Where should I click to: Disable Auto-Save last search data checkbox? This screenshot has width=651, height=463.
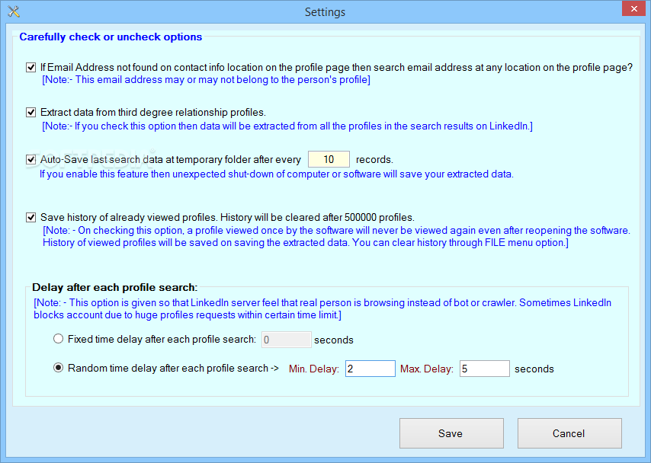click(30, 160)
